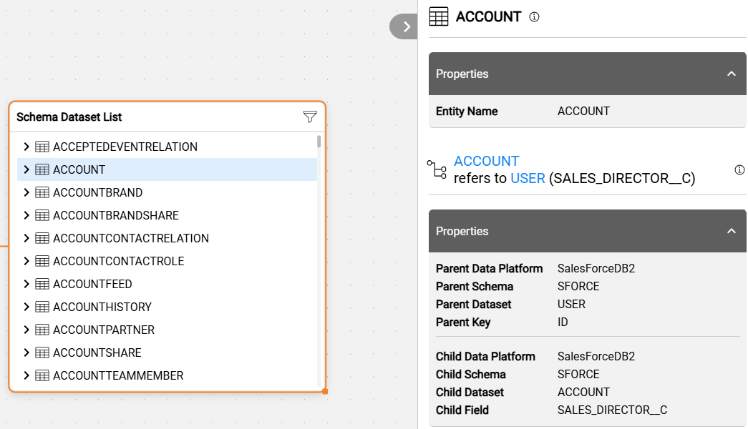This screenshot has height=429, width=748.
Task: Select the table icon of ACCOUNTBRAND
Action: (x=42, y=192)
